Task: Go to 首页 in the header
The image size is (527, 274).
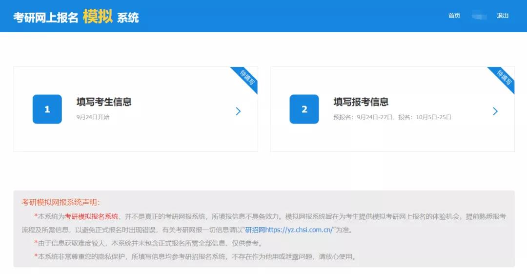Action: [454, 16]
